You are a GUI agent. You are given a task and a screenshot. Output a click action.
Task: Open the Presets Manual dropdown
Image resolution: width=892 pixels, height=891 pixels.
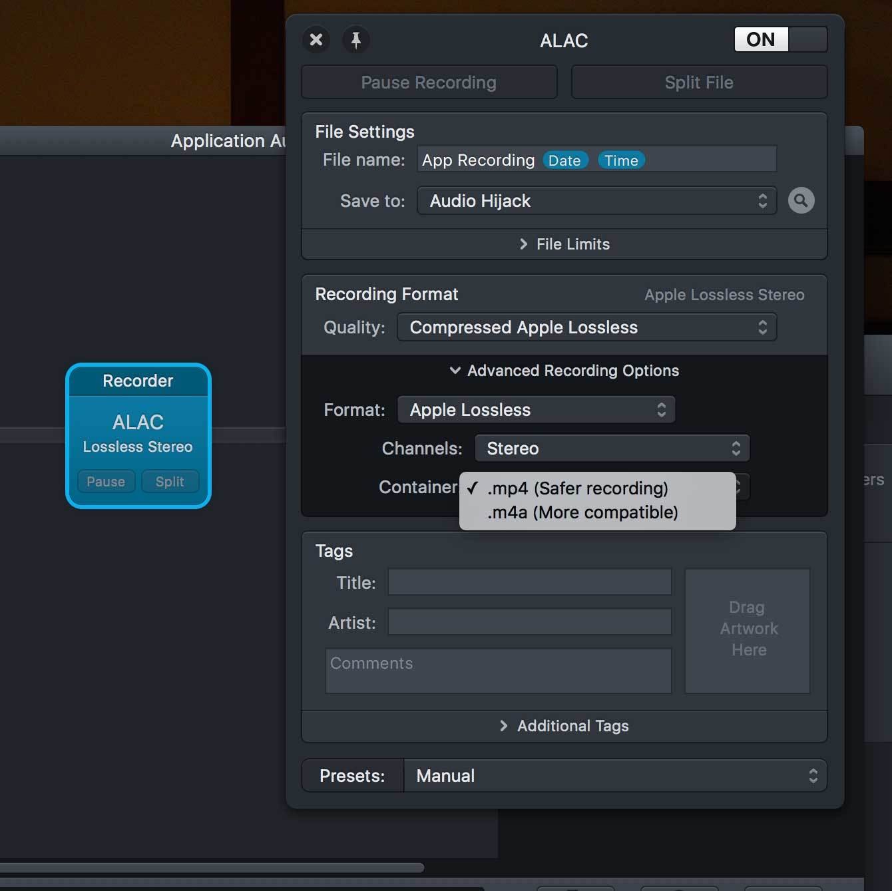[615, 776]
